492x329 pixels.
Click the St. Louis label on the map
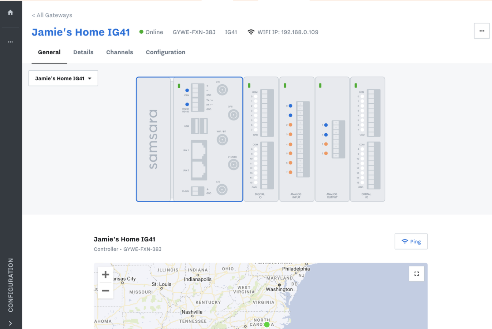[x=161, y=284]
